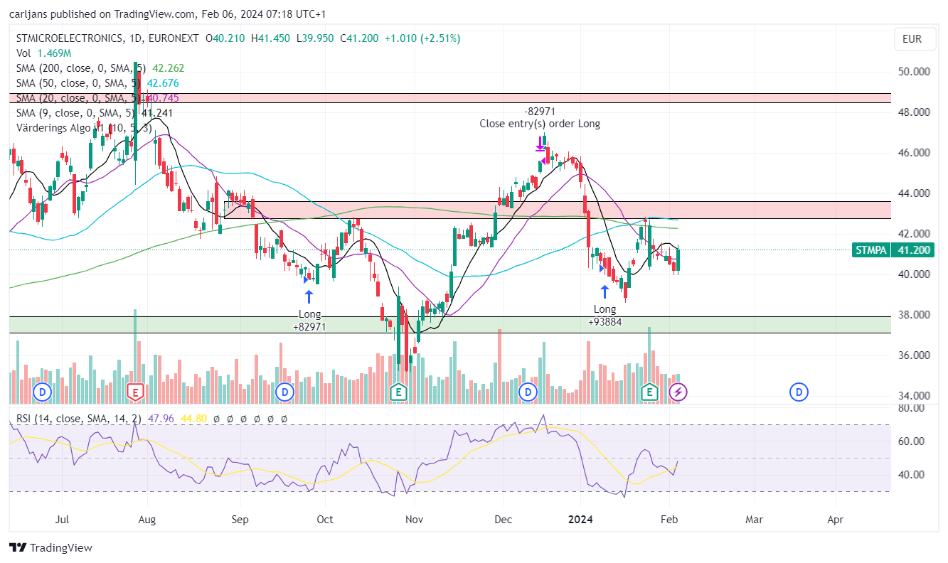Click the green earnings marker in late October
The image size is (948, 563).
399,392
